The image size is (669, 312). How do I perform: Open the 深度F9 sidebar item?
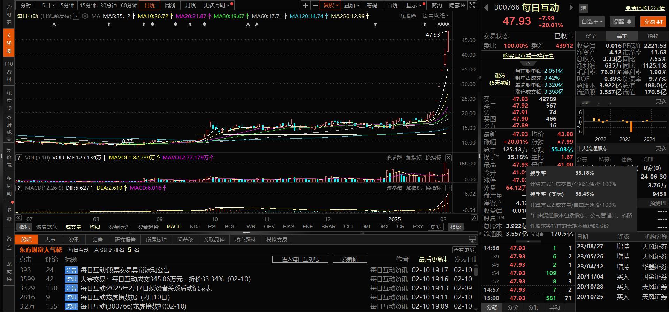point(9,100)
